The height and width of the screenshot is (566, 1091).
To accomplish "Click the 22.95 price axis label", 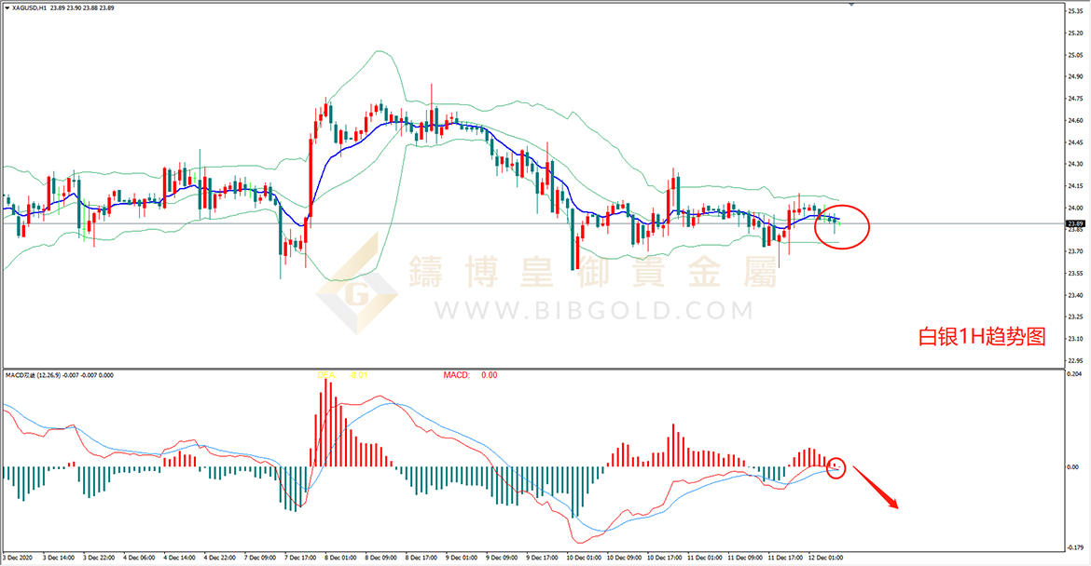I will tap(1075, 360).
